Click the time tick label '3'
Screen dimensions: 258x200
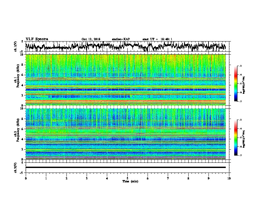click(87, 178)
